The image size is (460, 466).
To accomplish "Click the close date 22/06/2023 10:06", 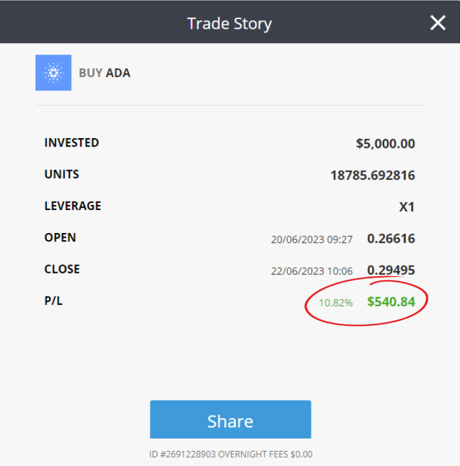I will [x=311, y=271].
